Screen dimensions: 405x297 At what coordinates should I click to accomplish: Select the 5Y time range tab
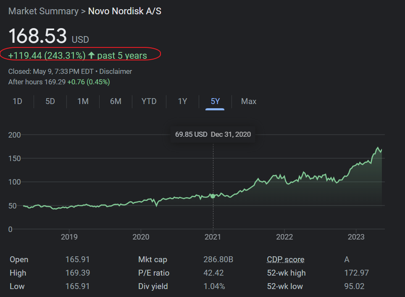[215, 102]
